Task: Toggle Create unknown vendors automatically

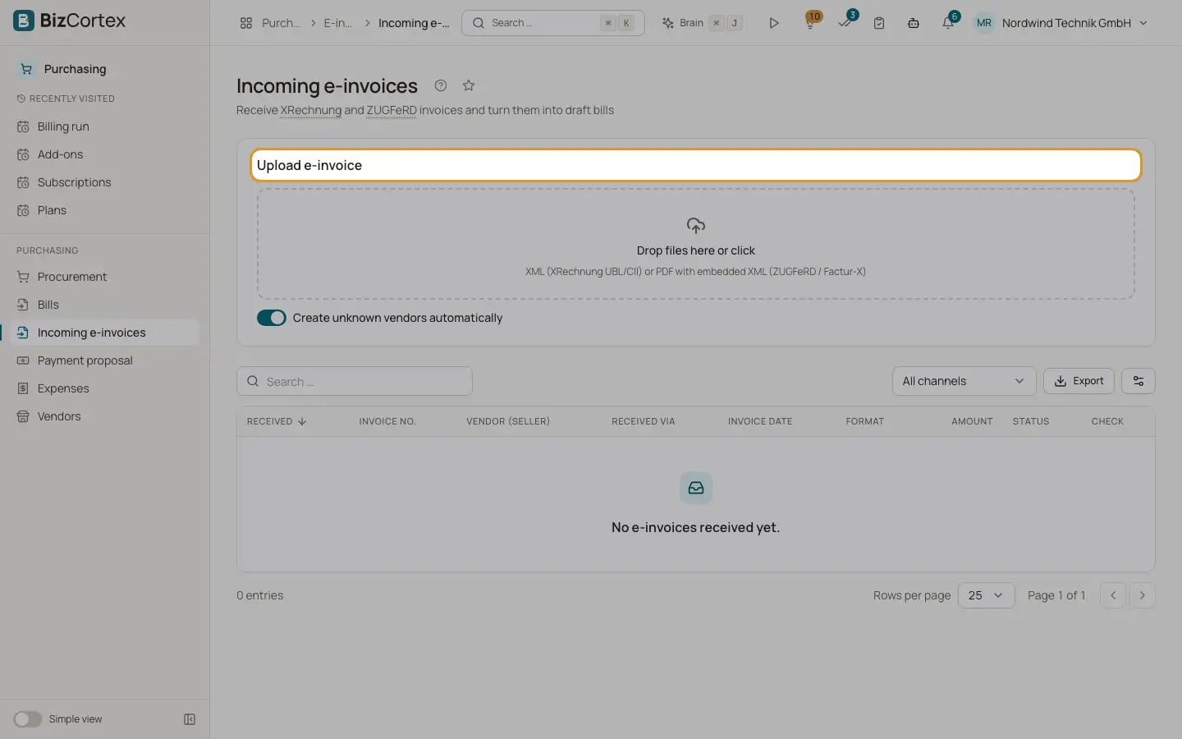Action: coord(272,318)
